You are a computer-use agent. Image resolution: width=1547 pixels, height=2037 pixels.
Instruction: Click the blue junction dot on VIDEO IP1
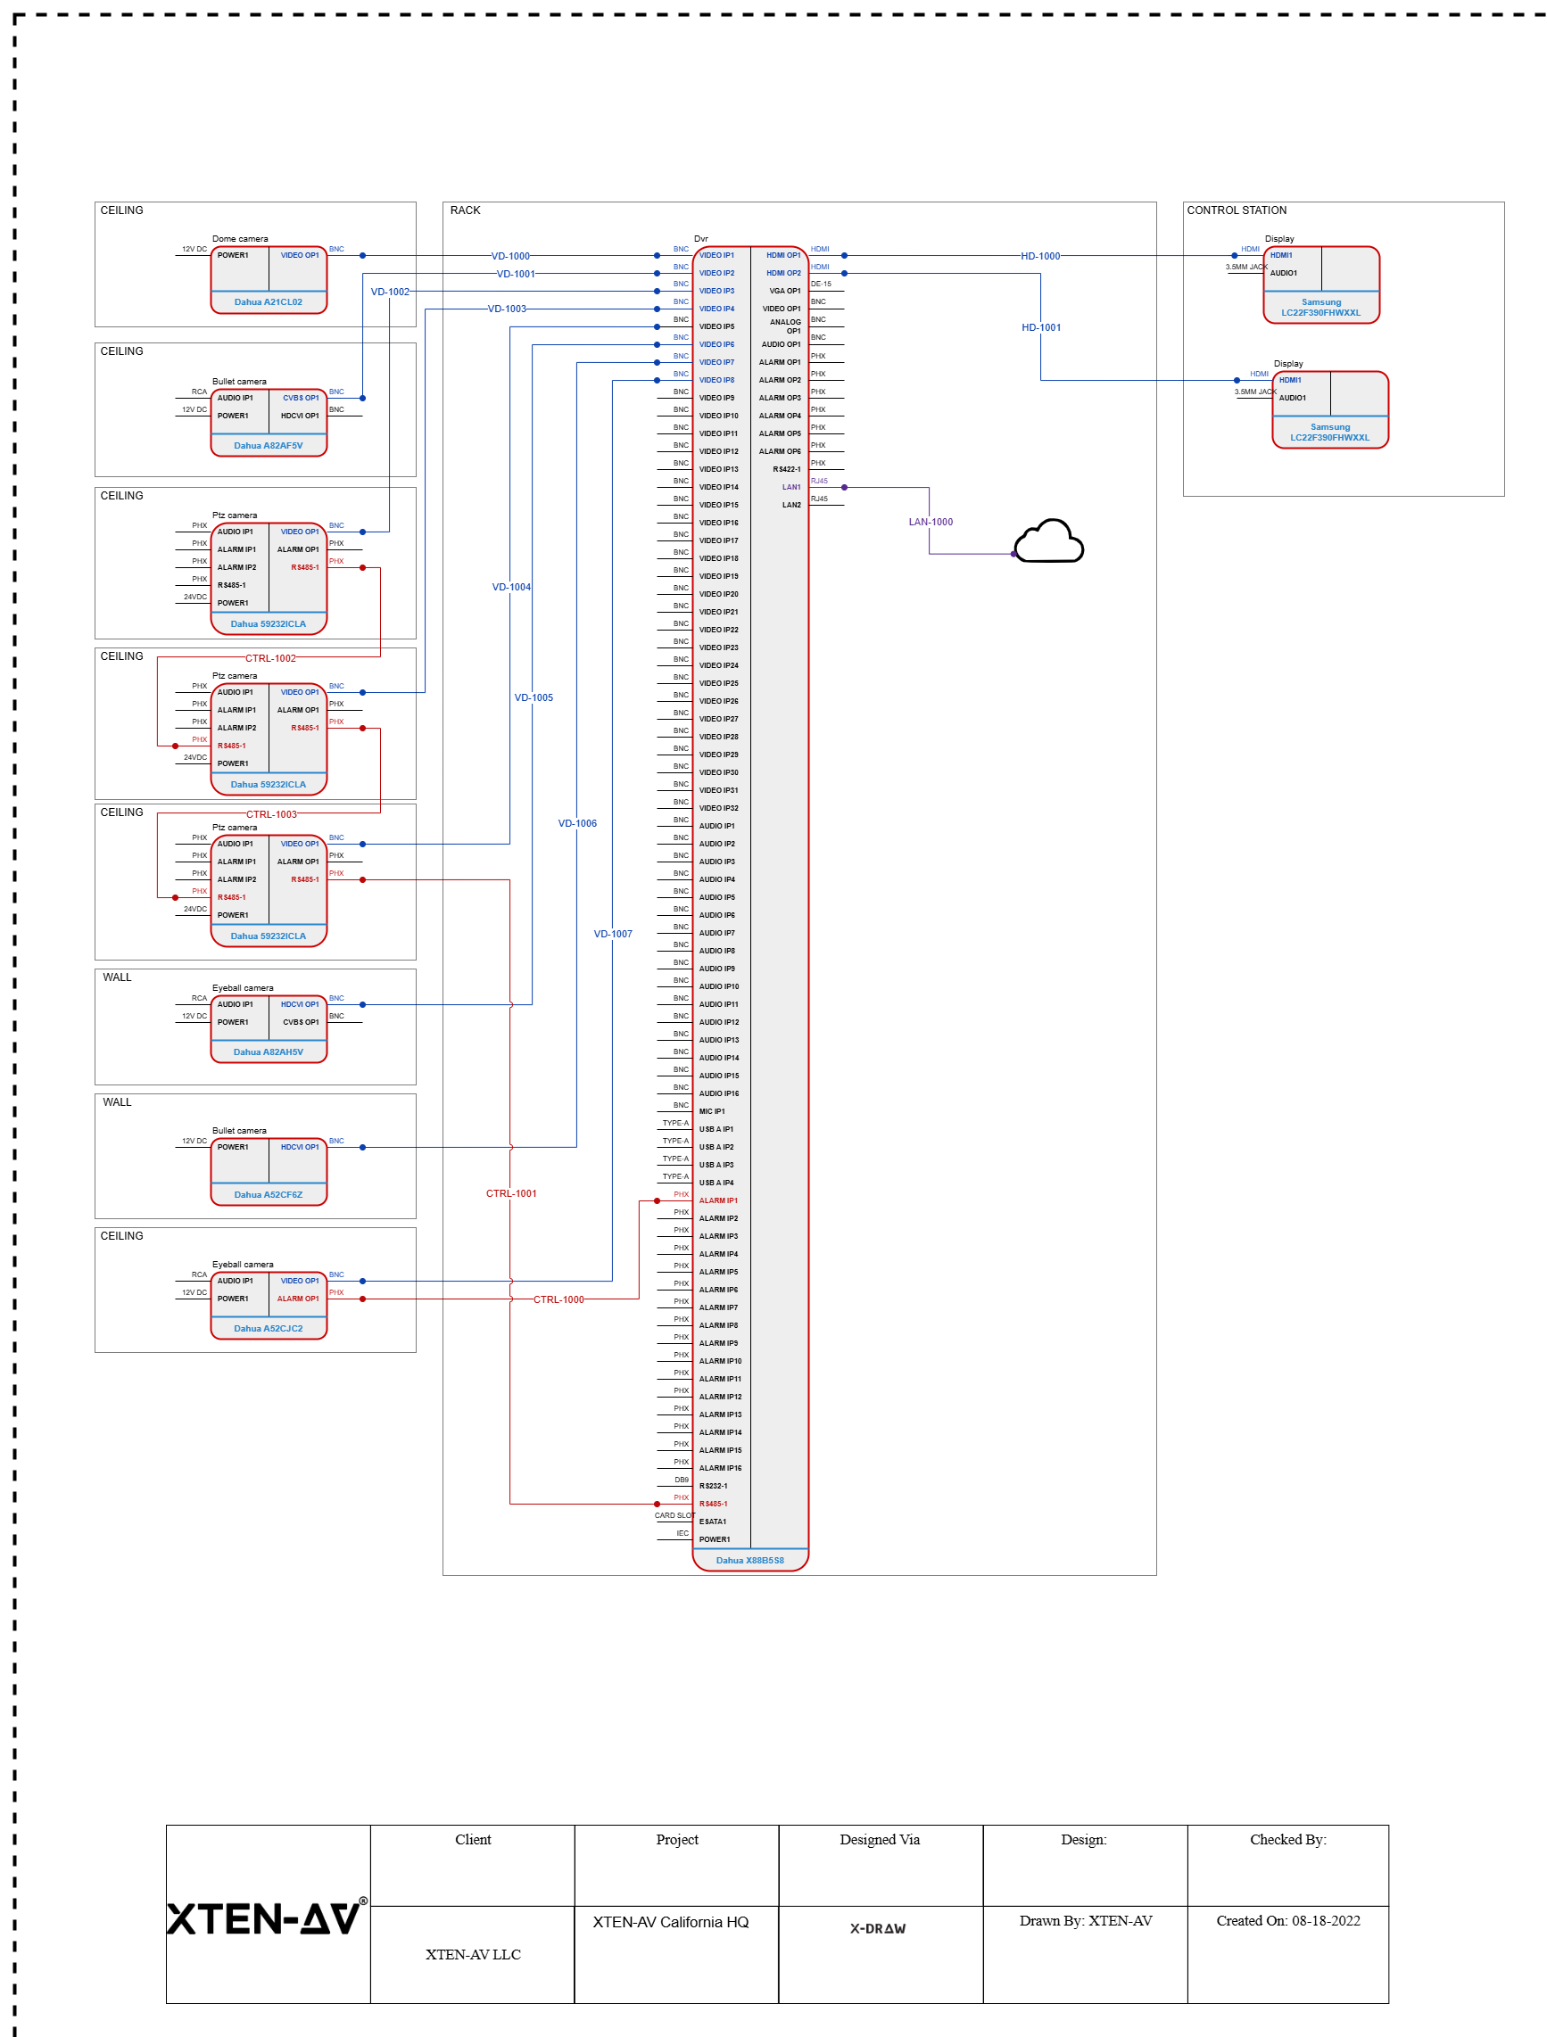656,256
